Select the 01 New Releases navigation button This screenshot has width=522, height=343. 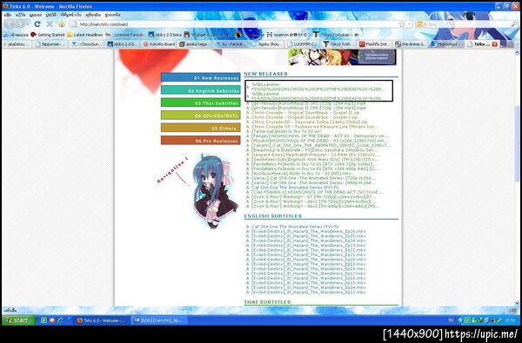click(x=200, y=77)
